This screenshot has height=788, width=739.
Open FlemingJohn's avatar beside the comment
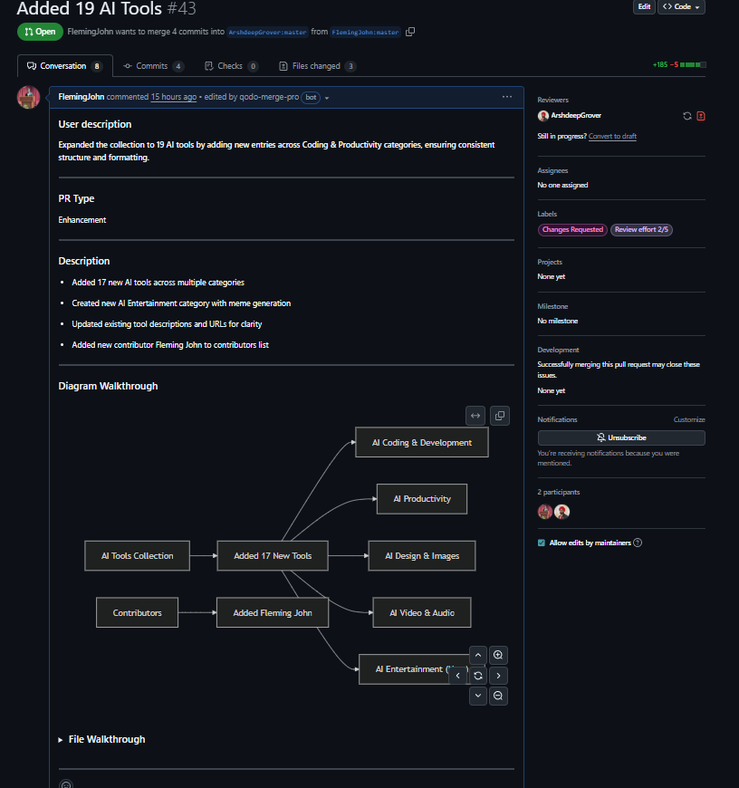[29, 97]
